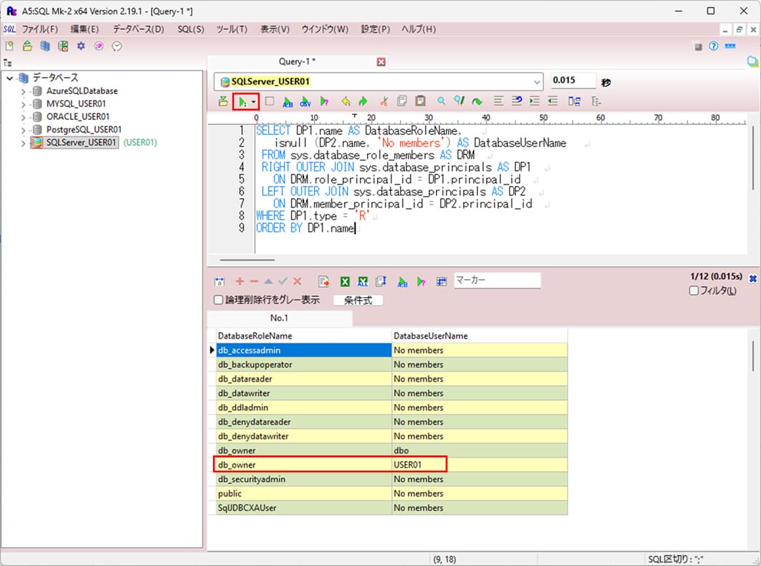
Task: Close the Query-1 tab with red X
Action: click(x=382, y=62)
